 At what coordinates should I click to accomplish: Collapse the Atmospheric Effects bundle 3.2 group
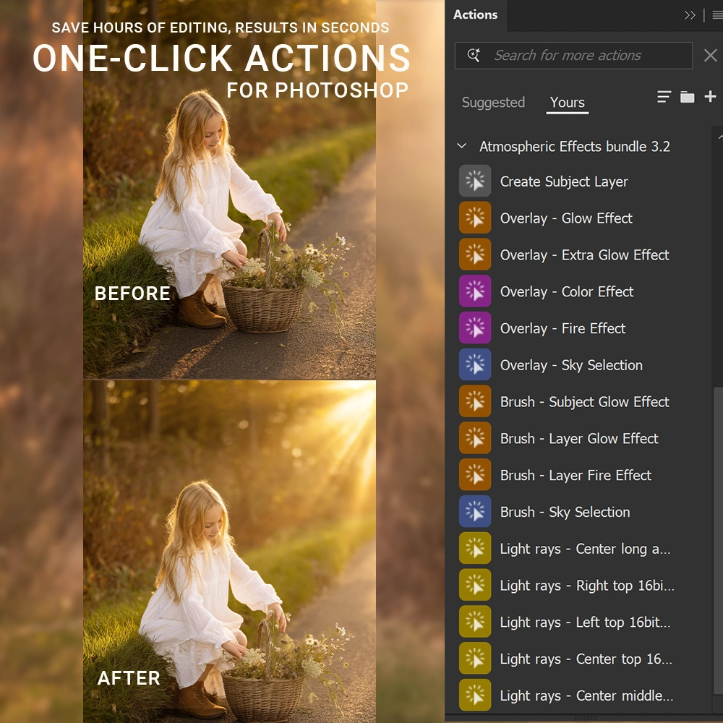(x=462, y=146)
